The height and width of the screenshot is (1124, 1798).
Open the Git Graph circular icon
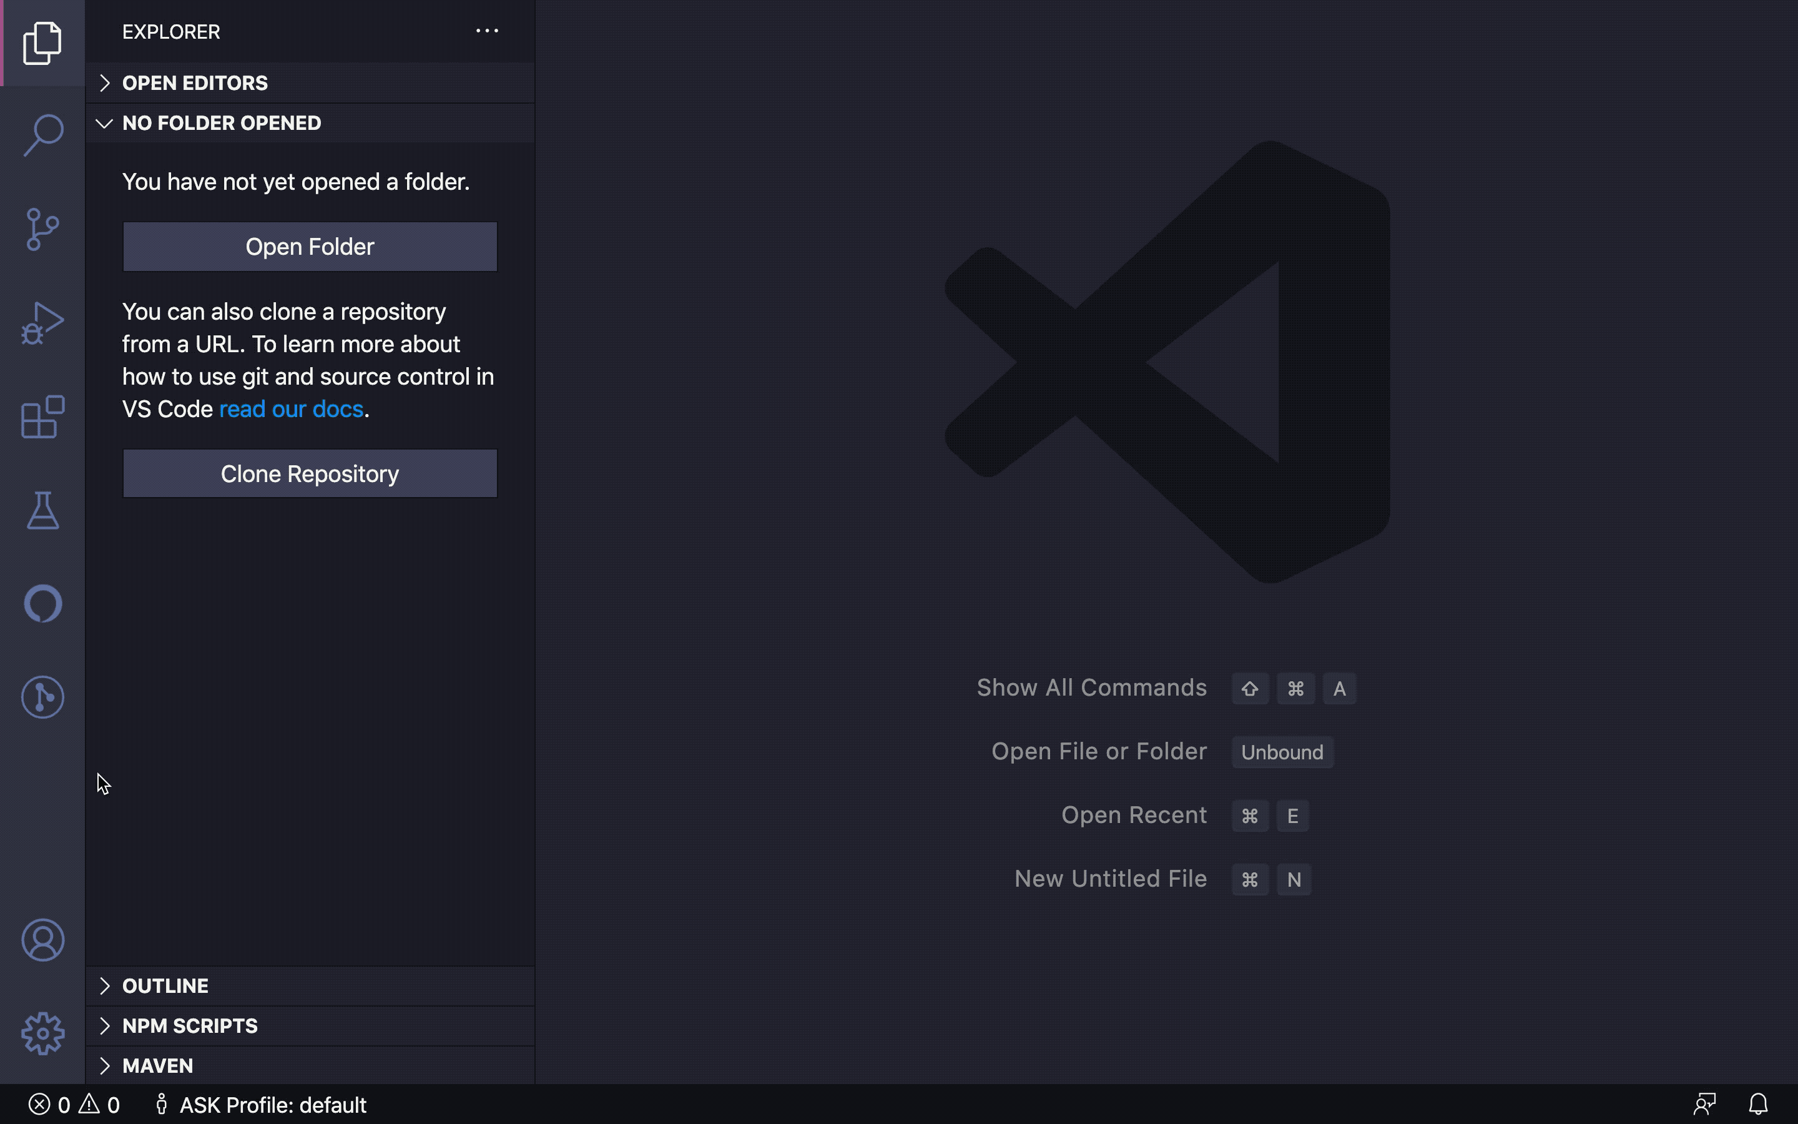click(x=42, y=698)
